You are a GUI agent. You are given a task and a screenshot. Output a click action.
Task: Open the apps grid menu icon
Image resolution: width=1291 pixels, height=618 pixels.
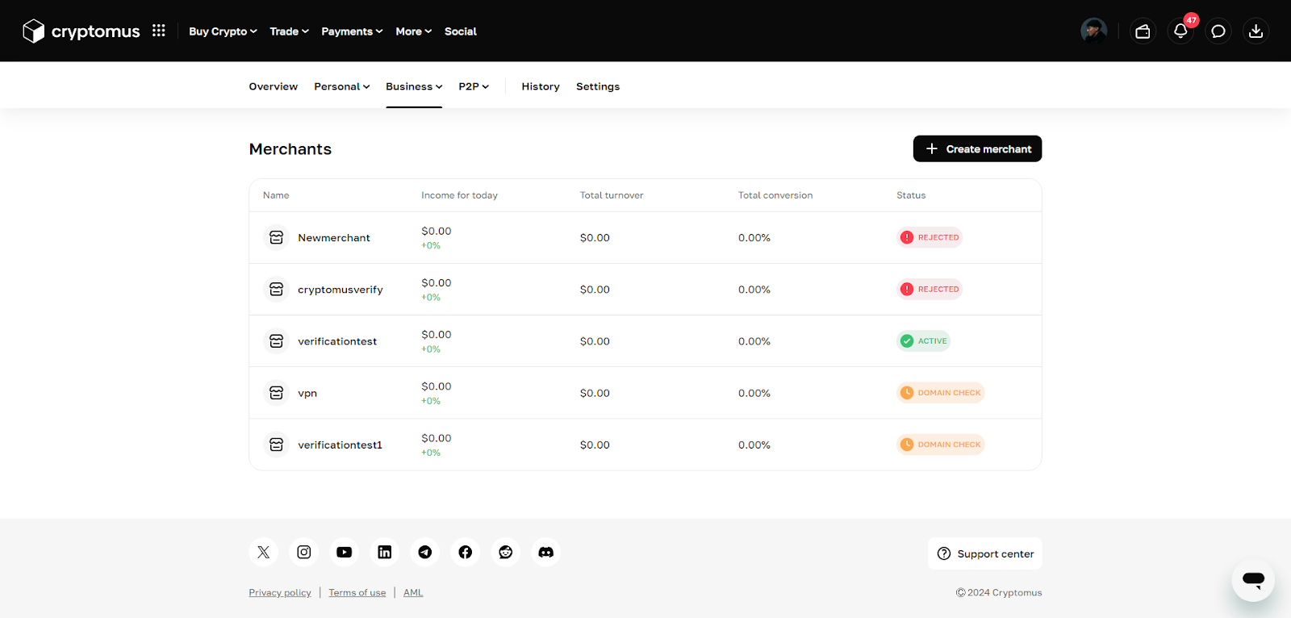(x=159, y=31)
